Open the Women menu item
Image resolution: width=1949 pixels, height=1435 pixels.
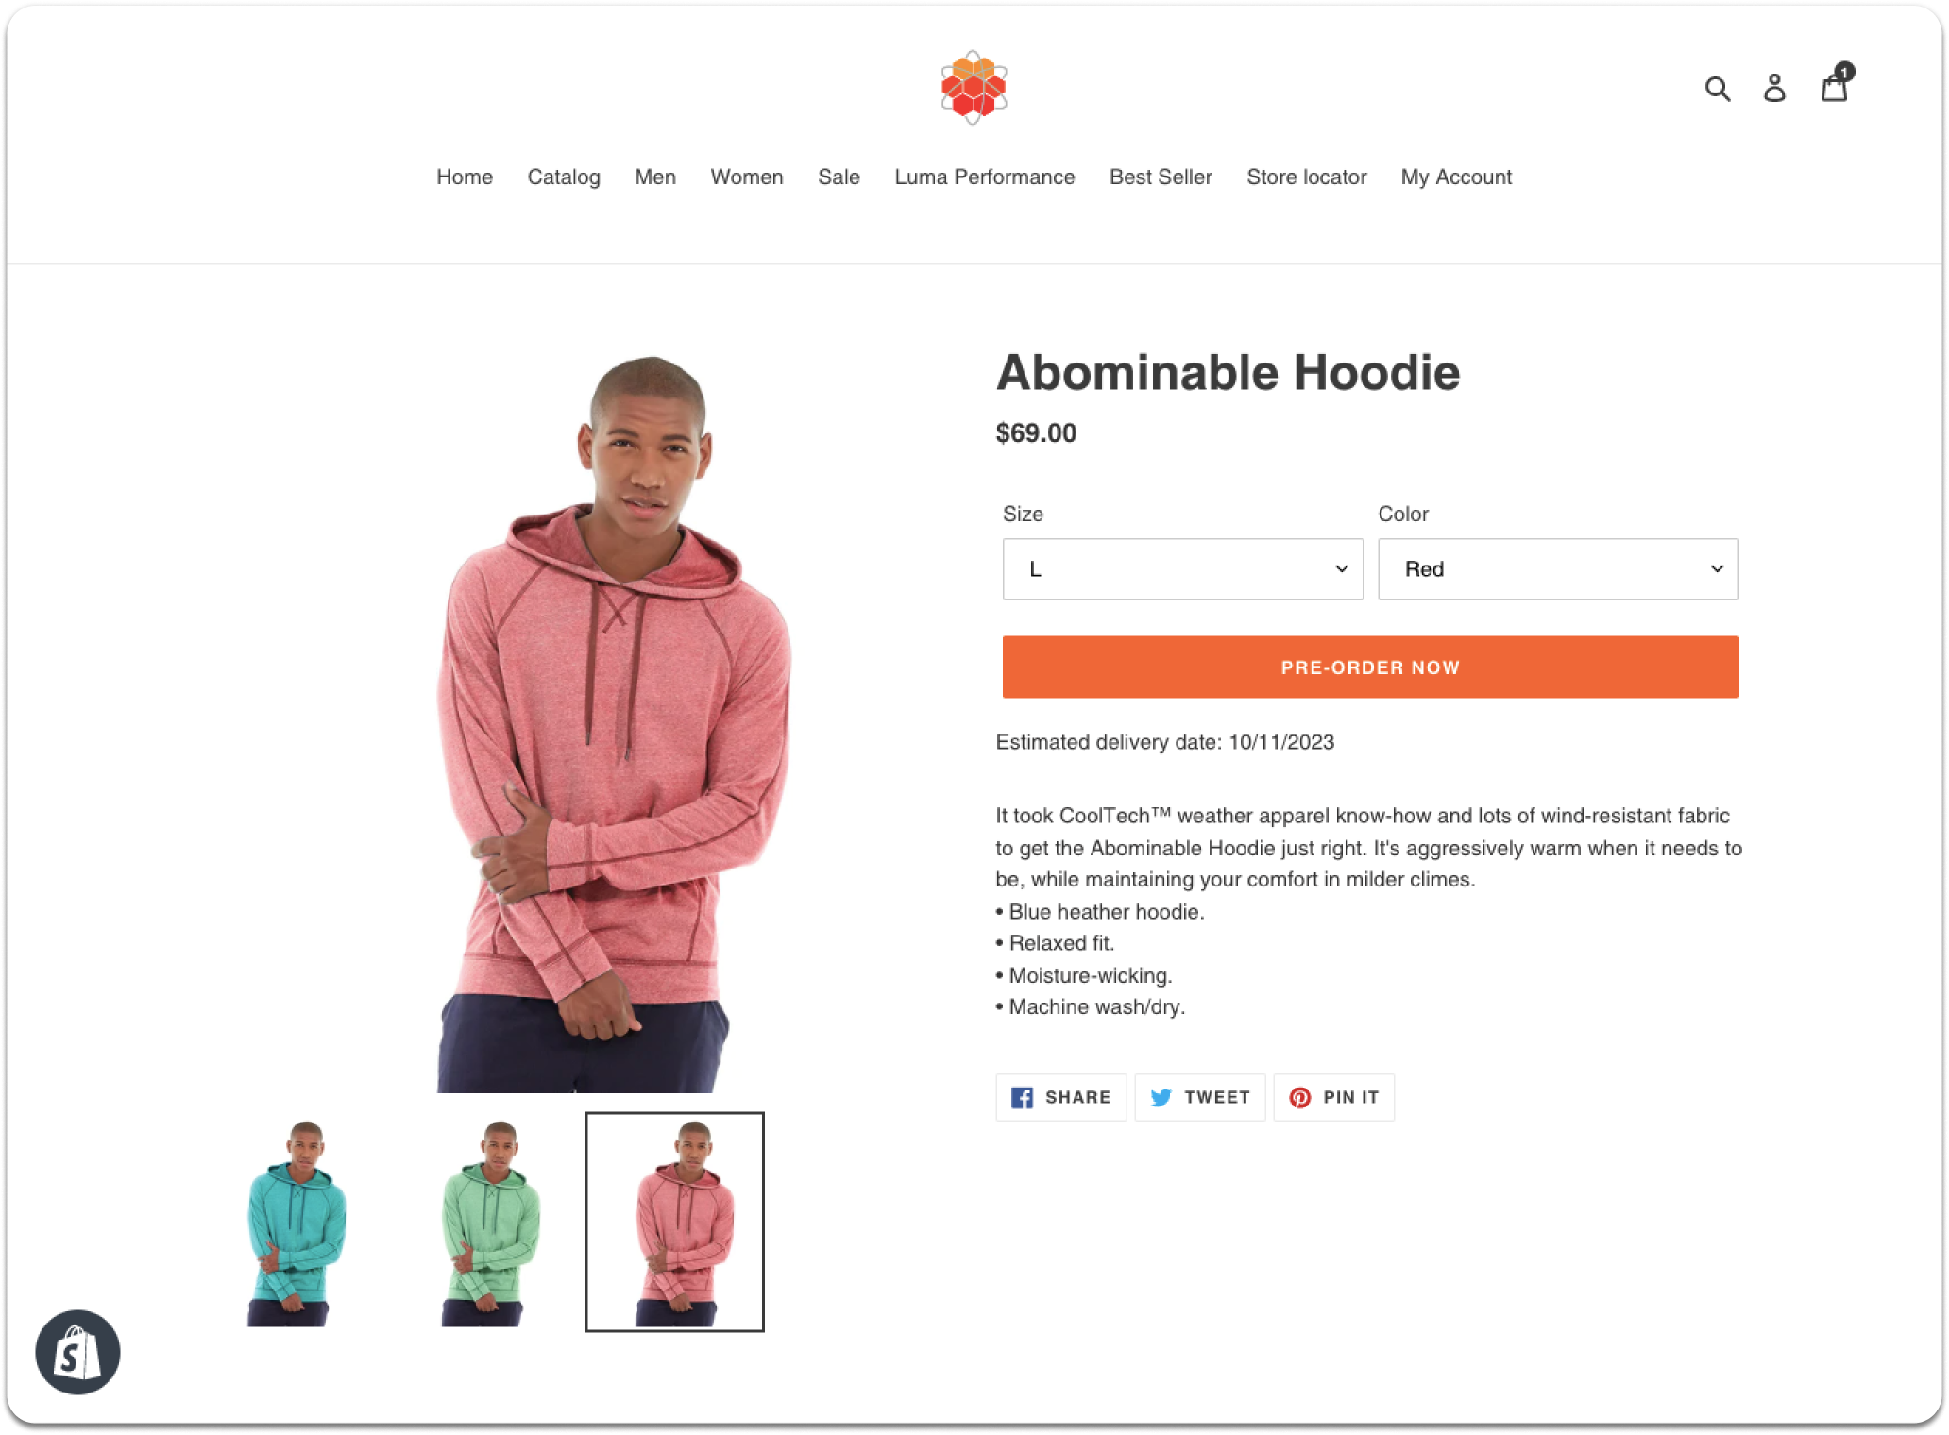click(747, 177)
